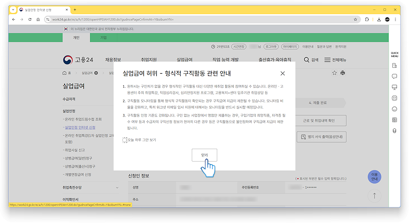The width and height of the screenshot is (409, 223).
Task: Click the 로그아웃 button
Action: coord(271,47)
